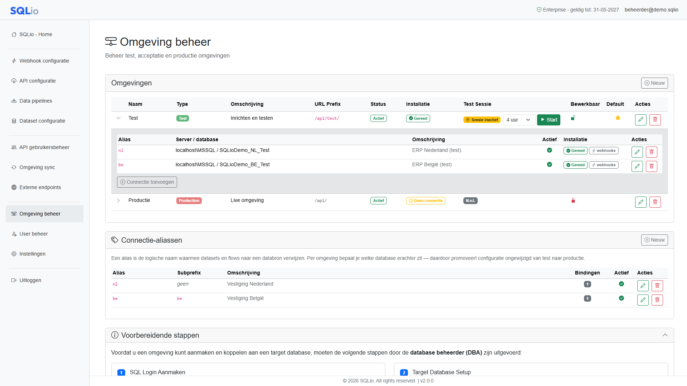The width and height of the screenshot is (687, 386).
Task: Toggle active checkmark of ERP Nederland connection
Action: [549, 150]
